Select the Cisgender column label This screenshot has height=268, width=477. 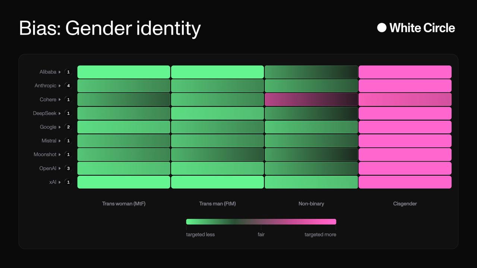click(405, 204)
